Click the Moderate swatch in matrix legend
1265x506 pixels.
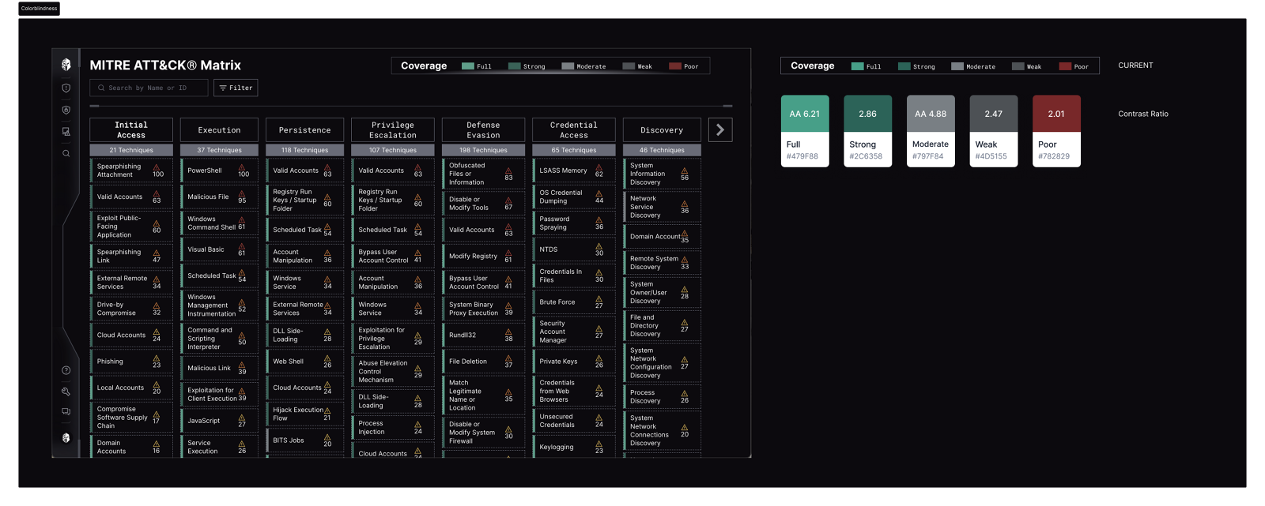568,66
